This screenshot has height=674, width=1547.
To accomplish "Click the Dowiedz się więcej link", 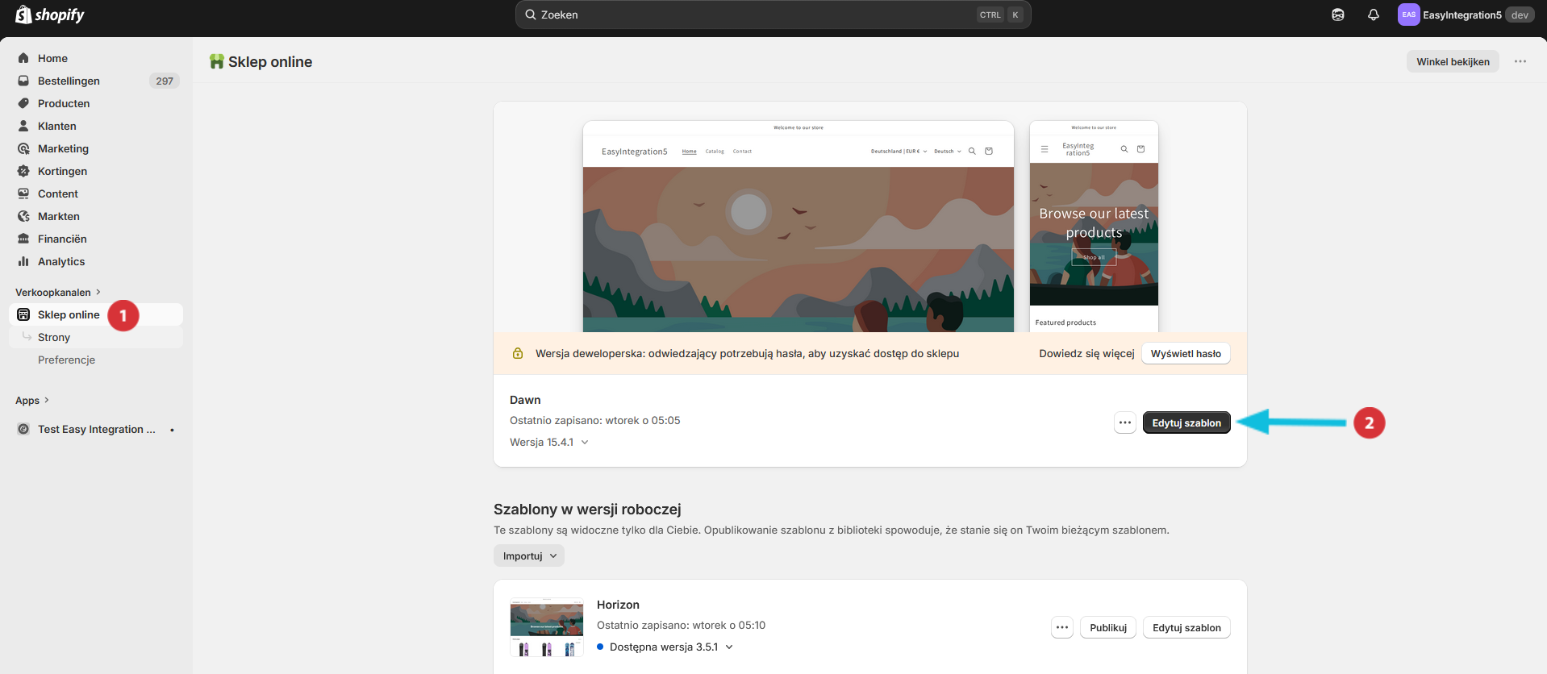I will coord(1086,353).
